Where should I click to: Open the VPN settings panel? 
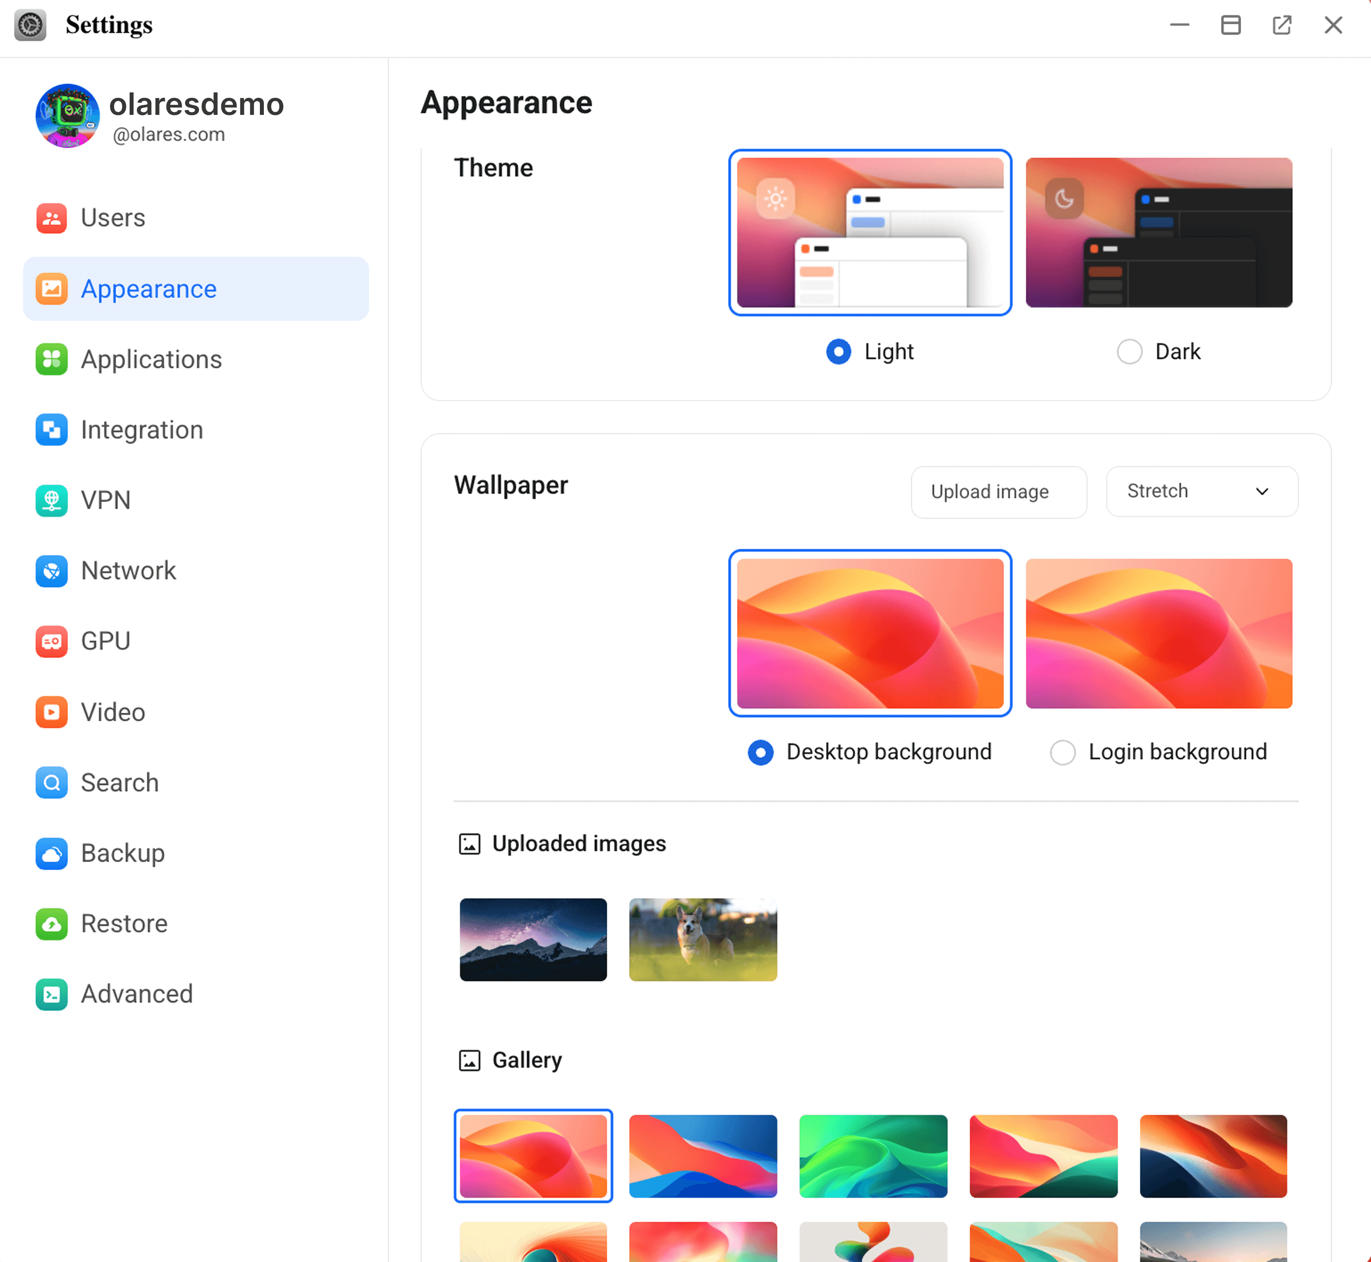pos(106,500)
